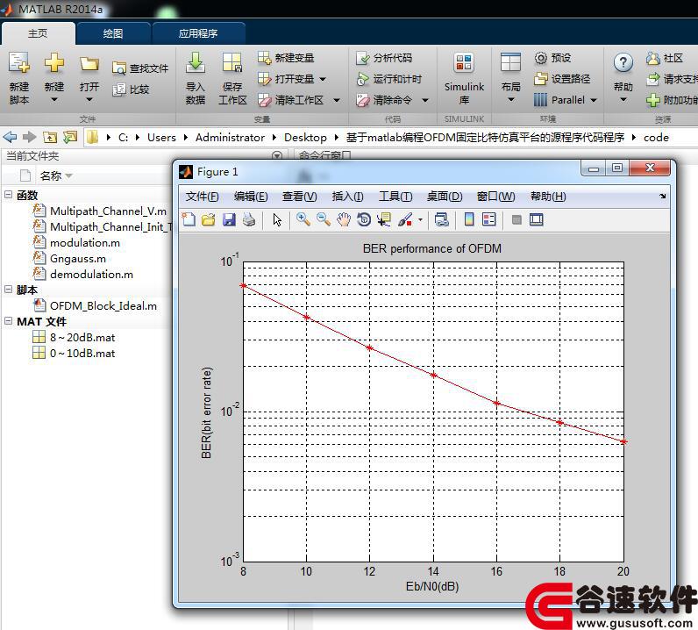
Task: Collapse the 函数 (Functions) group
Action: point(8,195)
